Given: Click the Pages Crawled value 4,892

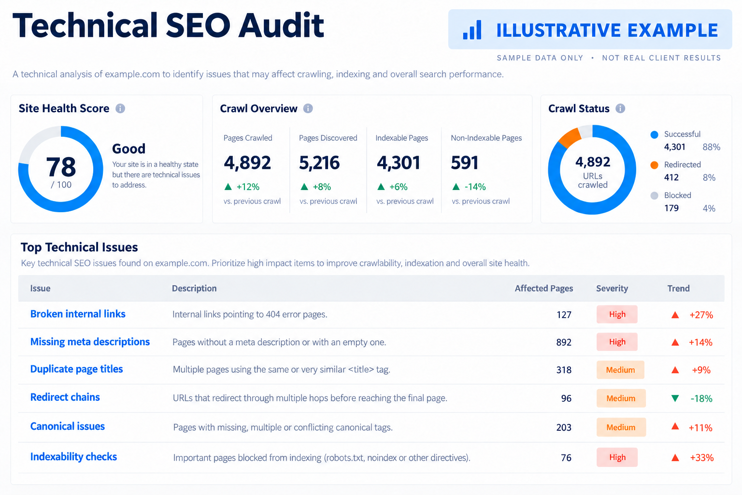Looking at the screenshot, I should (247, 163).
